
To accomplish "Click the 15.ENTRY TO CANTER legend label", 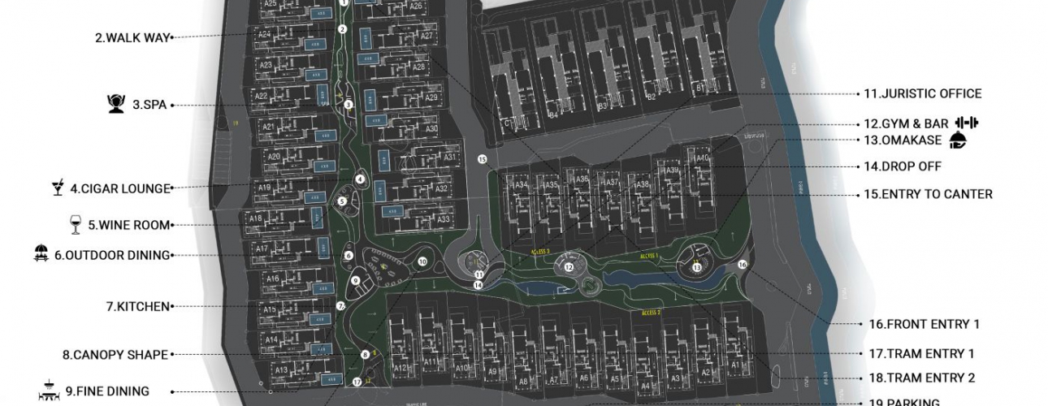I will point(928,194).
